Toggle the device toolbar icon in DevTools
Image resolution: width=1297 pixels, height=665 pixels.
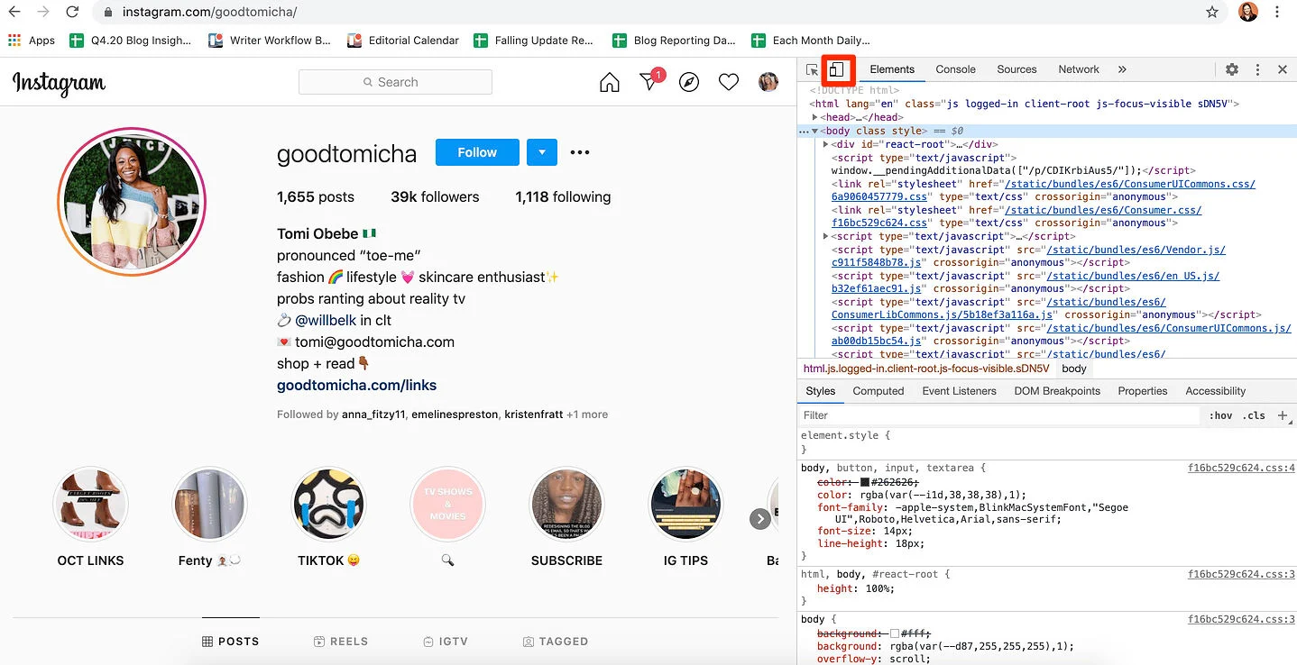click(837, 69)
